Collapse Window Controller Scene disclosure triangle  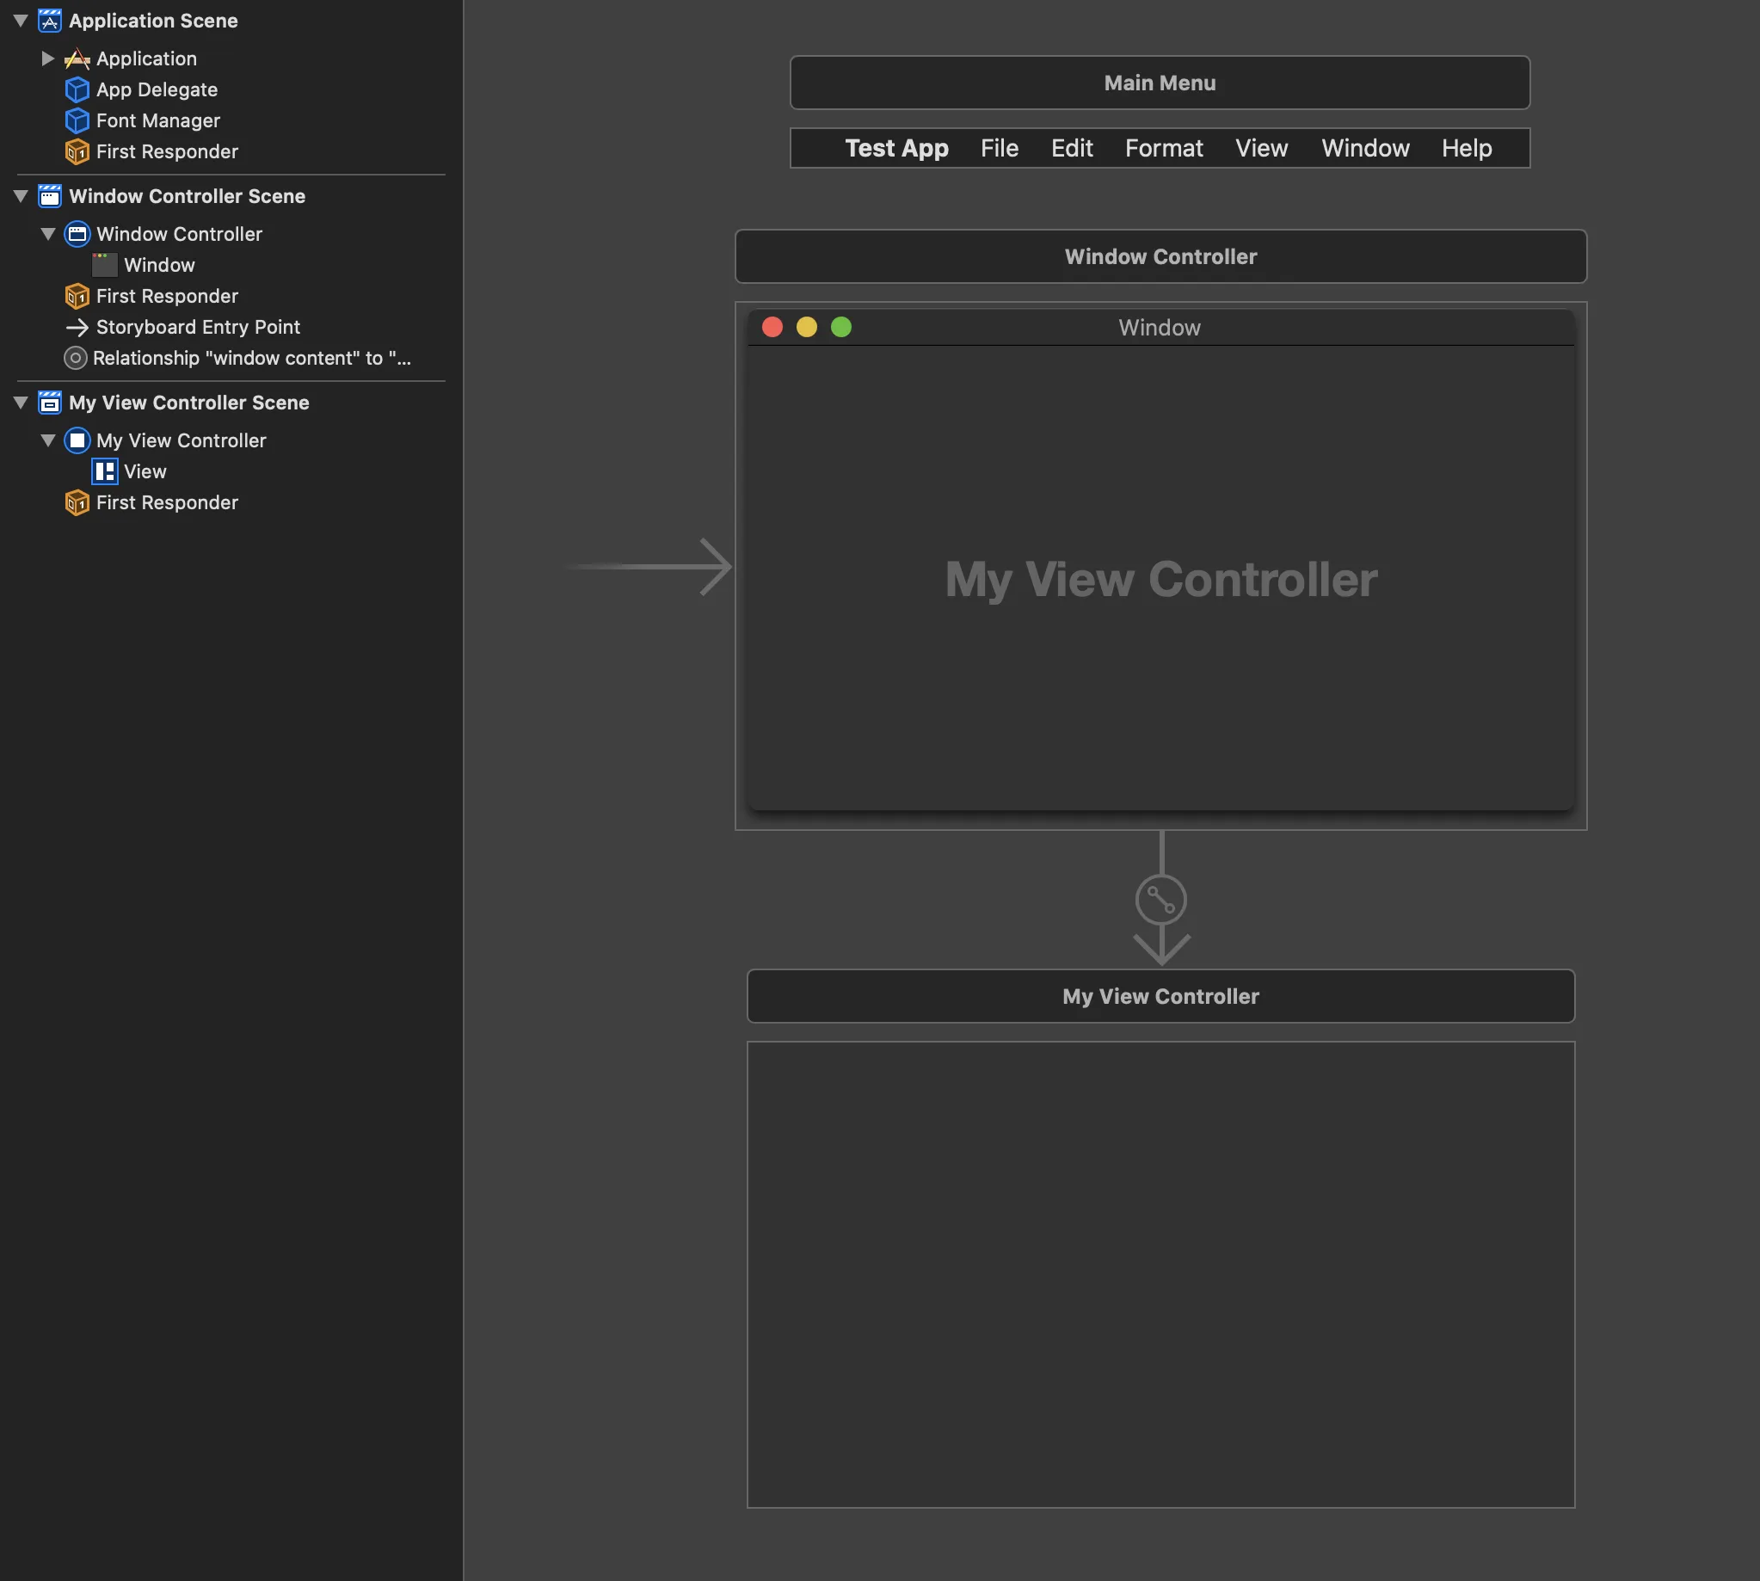[21, 195]
